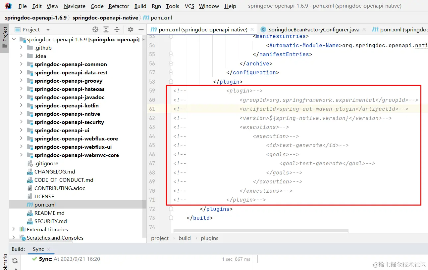Hide the Project panel with minus icon

pos(141,29)
